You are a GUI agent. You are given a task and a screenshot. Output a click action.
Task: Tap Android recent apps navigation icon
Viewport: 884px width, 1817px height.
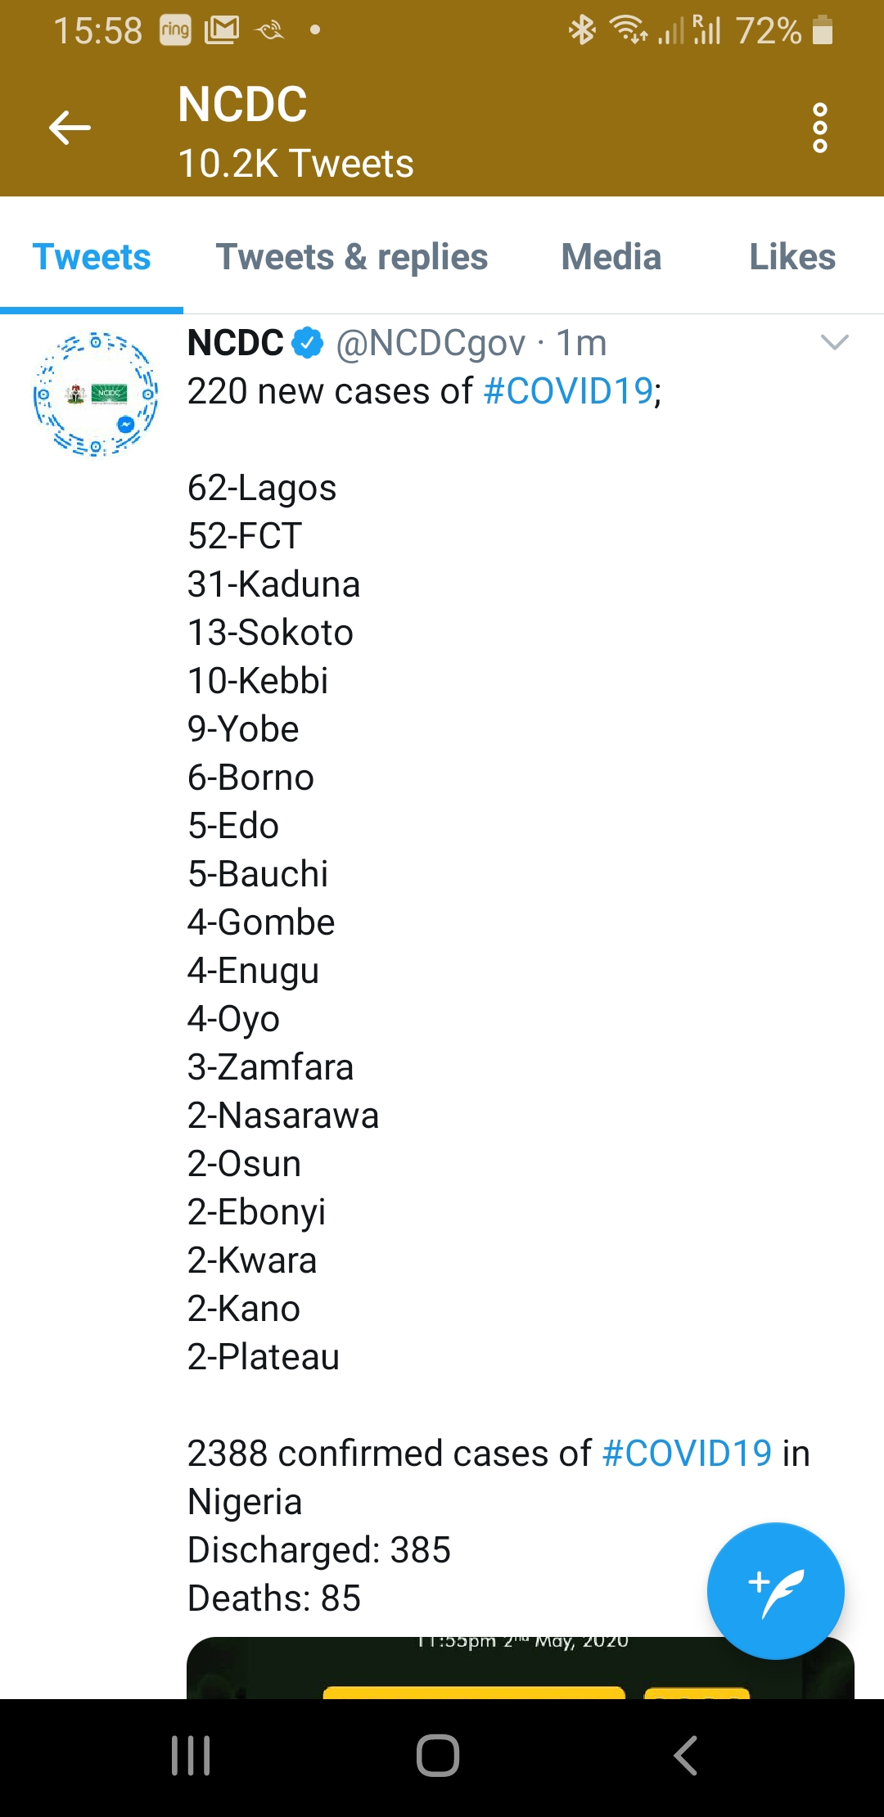[x=191, y=1756]
